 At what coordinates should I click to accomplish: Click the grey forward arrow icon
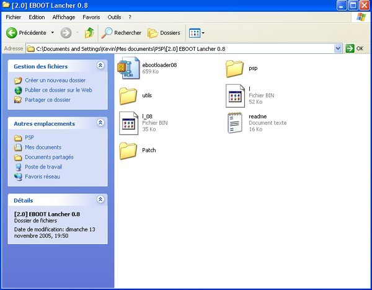66,33
